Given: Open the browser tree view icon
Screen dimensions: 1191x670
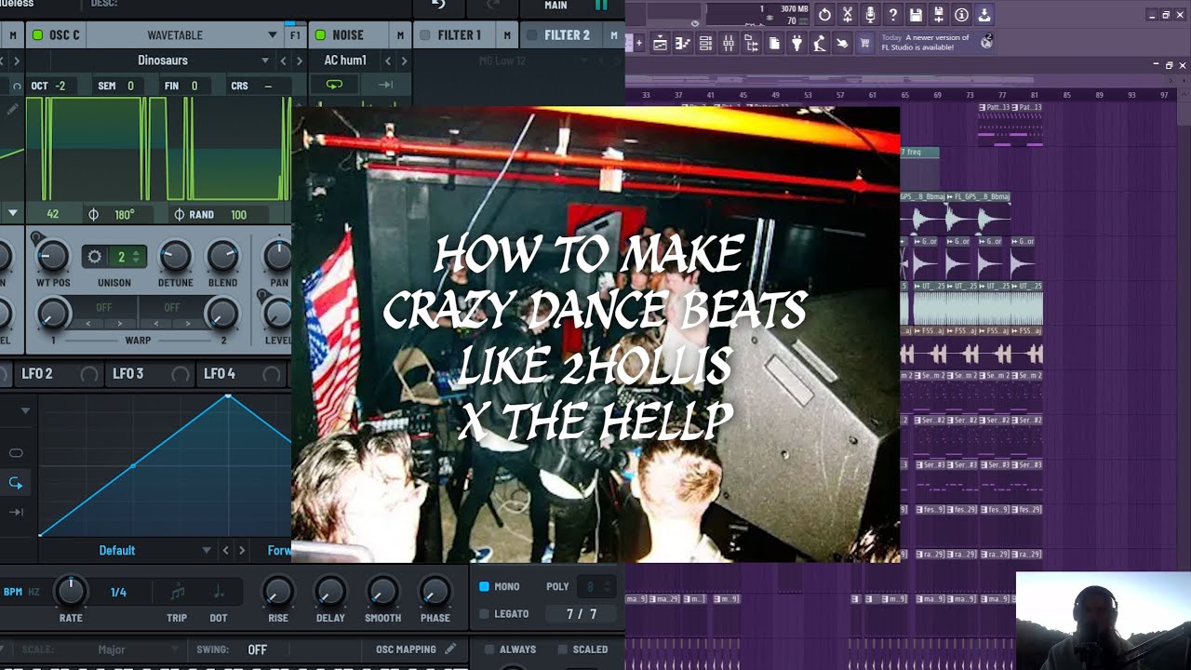Looking at the screenshot, I should 751,43.
